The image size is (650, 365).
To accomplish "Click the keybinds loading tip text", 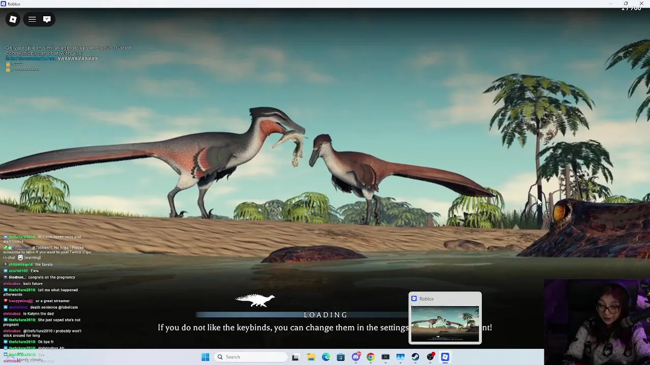I will pyautogui.click(x=325, y=327).
